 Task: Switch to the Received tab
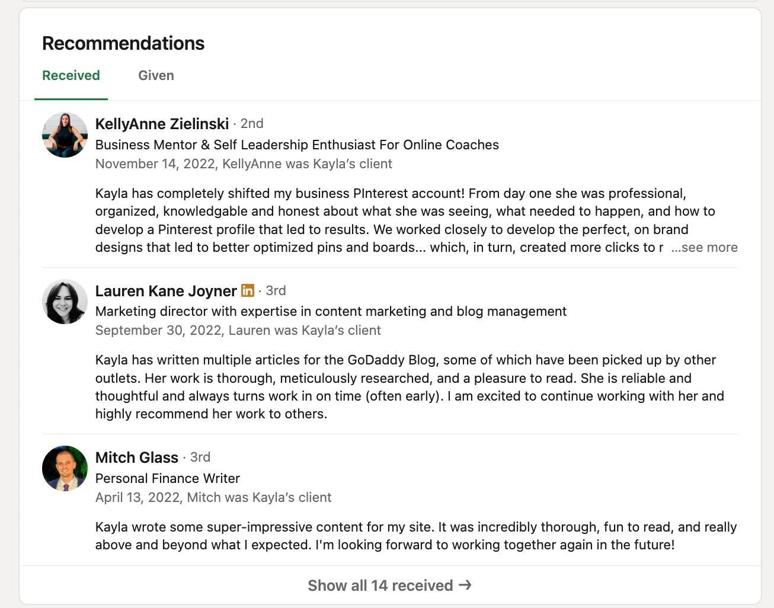71,75
